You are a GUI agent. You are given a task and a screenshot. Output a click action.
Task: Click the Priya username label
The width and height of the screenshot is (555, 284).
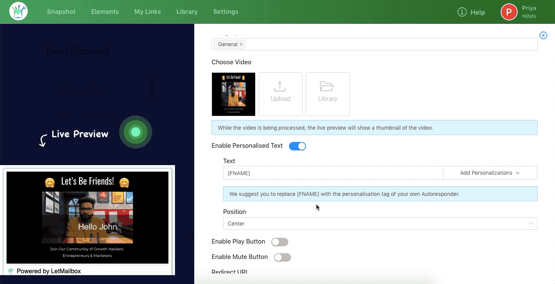(x=529, y=8)
